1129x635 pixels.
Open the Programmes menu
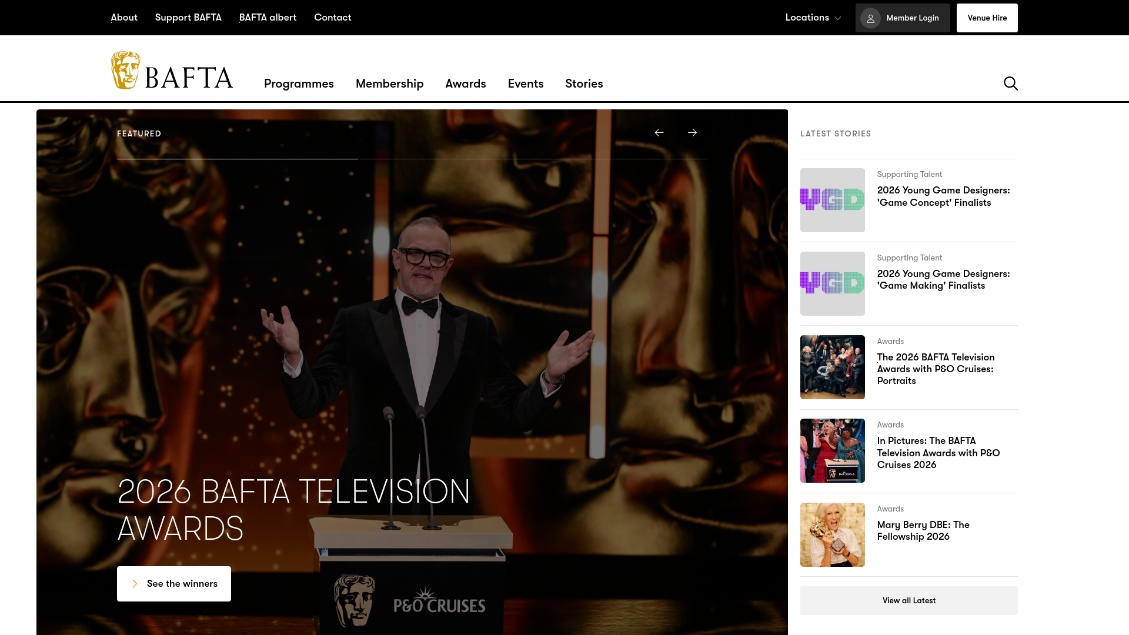pyautogui.click(x=299, y=83)
